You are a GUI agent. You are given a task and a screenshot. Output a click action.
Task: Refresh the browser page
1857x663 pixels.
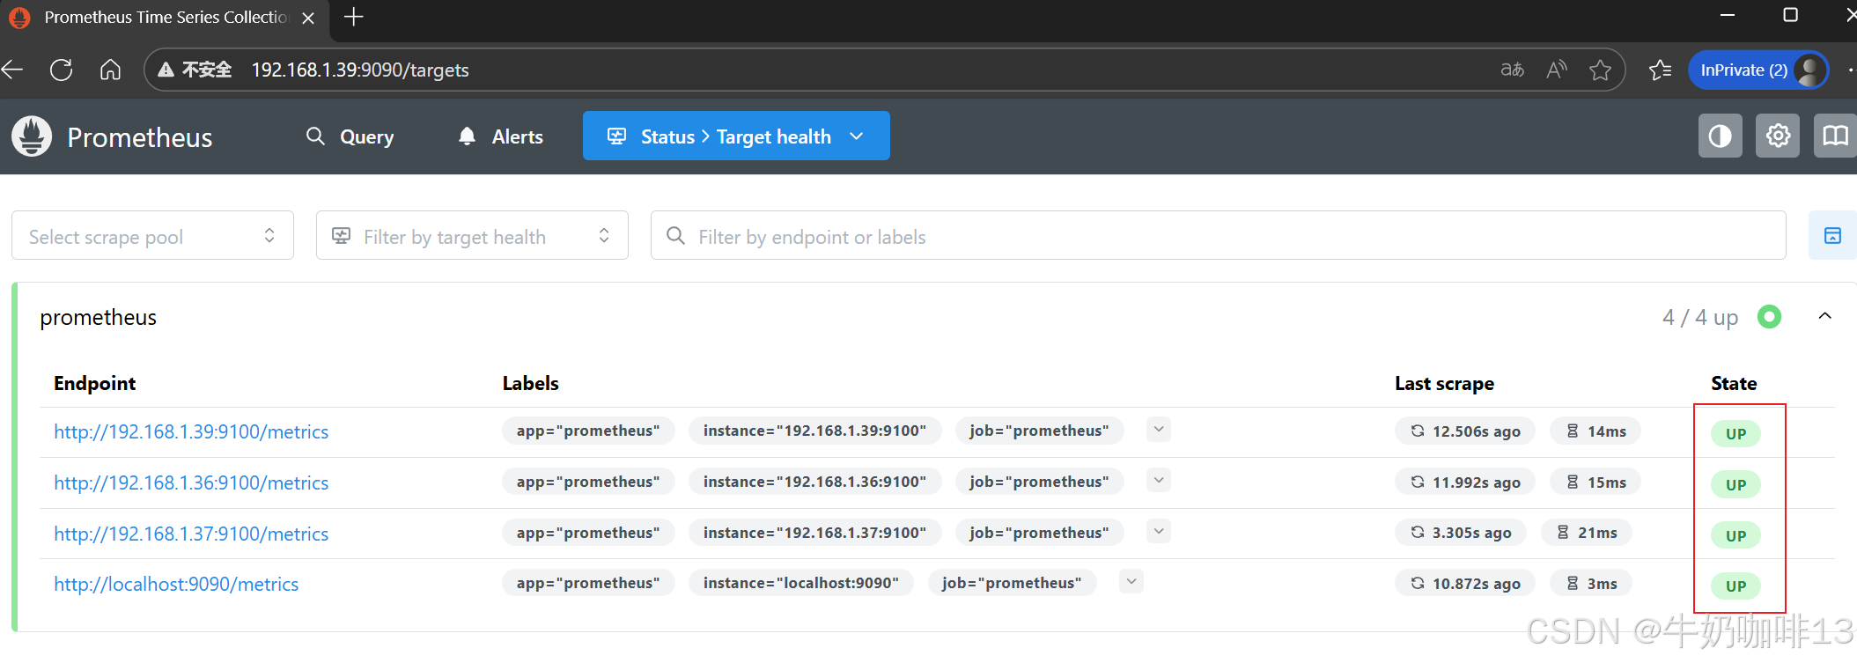[x=62, y=70]
